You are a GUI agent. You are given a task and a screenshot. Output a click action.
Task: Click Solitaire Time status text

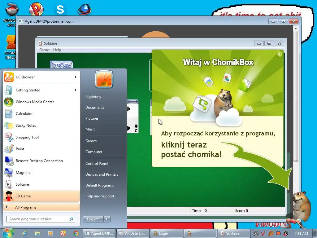[199, 211]
